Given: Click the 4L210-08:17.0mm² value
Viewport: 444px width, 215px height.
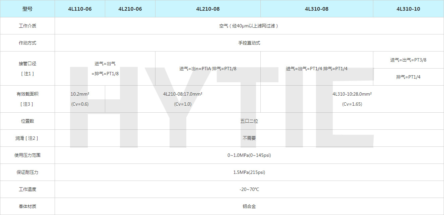Looking at the screenshot, I should (183, 94).
